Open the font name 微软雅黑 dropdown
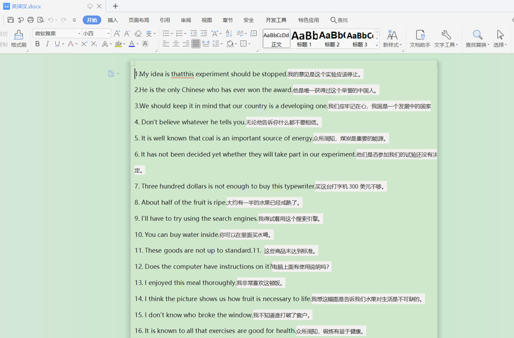The image size is (514, 338). pyautogui.click(x=79, y=33)
